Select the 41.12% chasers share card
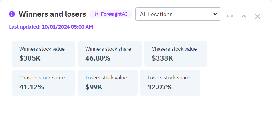This screenshot has width=272, height=117. click(x=44, y=83)
